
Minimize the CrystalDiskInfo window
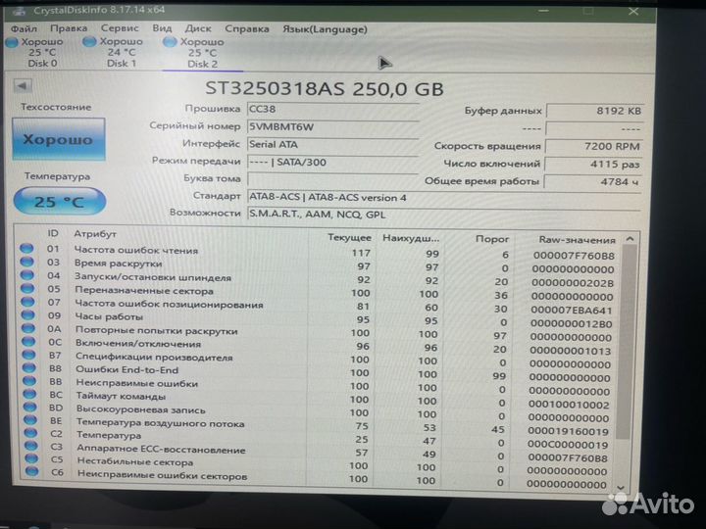coord(543,11)
